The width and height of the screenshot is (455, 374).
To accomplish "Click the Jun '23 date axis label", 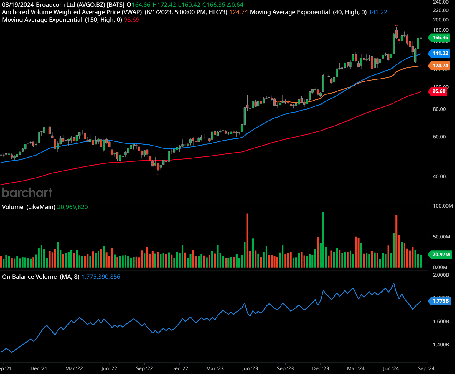I will point(250,368).
